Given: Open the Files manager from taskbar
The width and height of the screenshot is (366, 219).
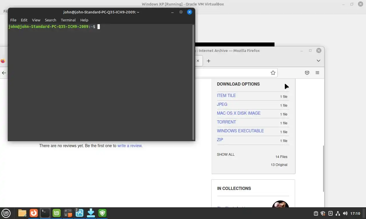Looking at the screenshot, I should (x=22, y=213).
